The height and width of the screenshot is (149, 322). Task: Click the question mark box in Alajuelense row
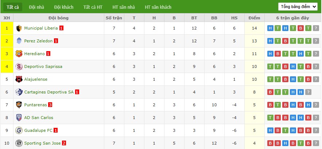(x=315, y=79)
